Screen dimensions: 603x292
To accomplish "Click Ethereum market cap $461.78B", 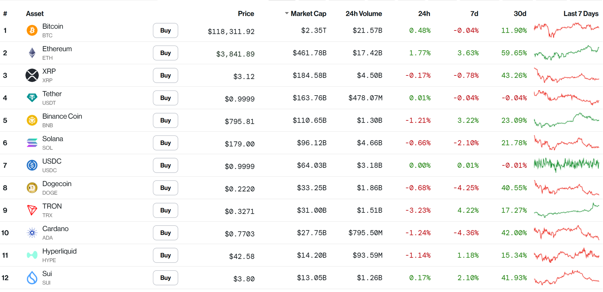I will coord(310,53).
